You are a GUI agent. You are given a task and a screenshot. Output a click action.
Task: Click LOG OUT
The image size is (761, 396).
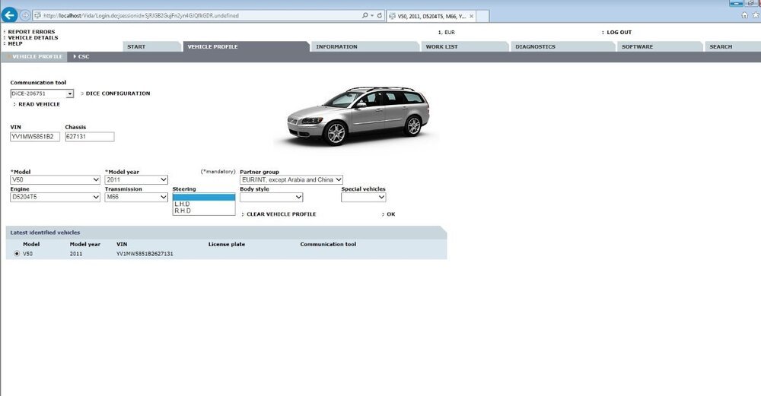point(619,33)
